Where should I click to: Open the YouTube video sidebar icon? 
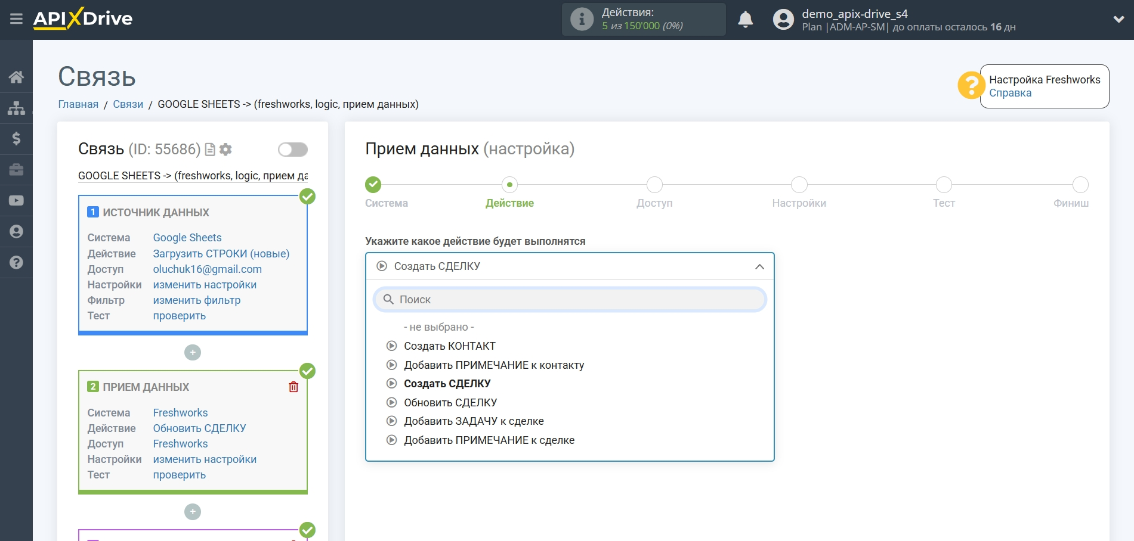[16, 201]
